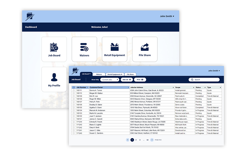Go to page 2 in pagination
246x156 pixels.
click(136, 140)
